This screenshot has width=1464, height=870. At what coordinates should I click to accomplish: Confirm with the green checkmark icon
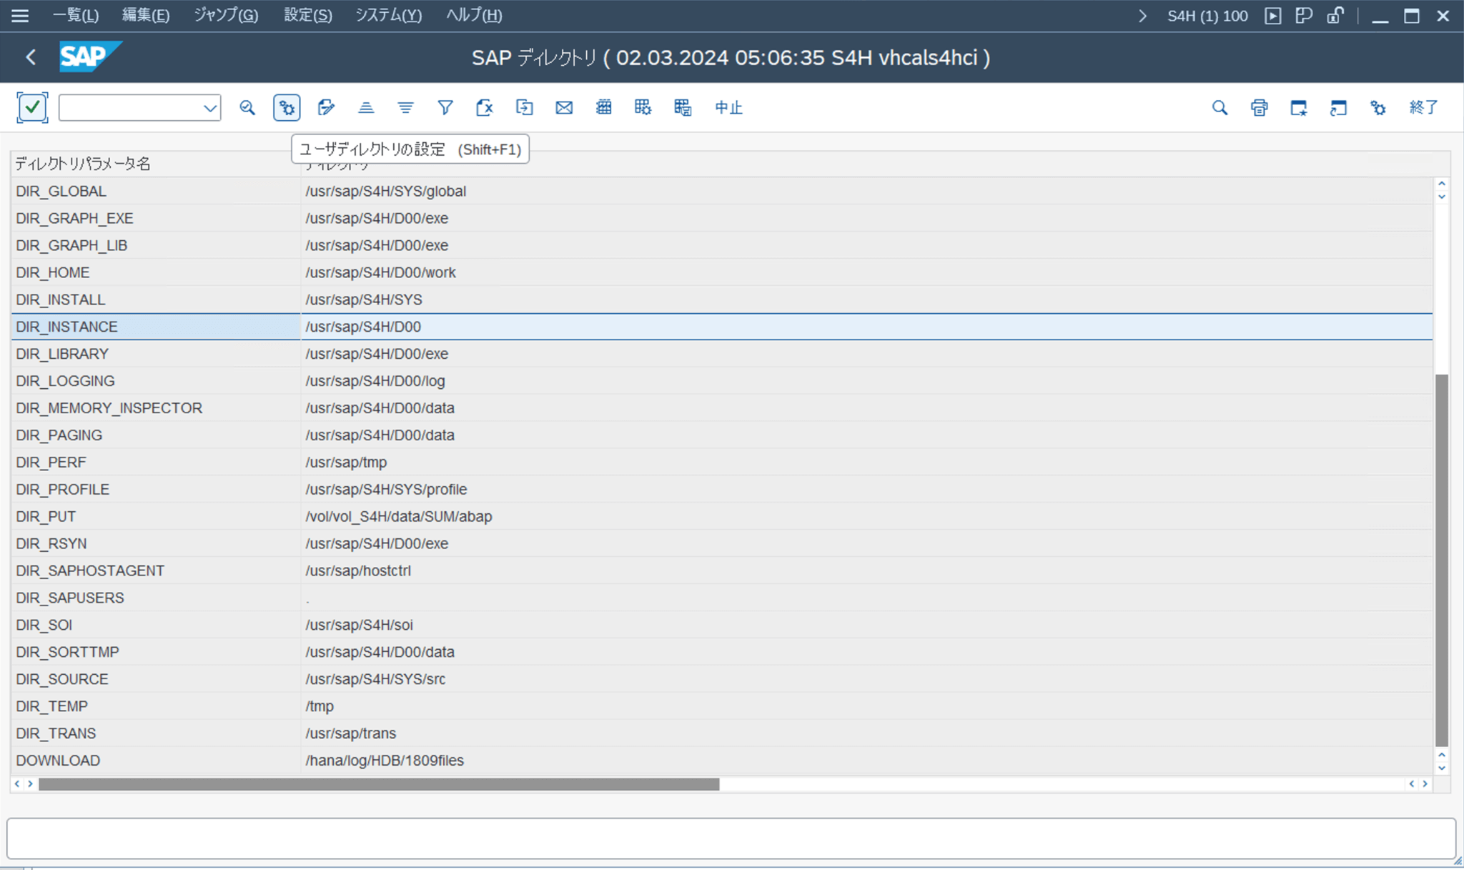[x=32, y=107]
